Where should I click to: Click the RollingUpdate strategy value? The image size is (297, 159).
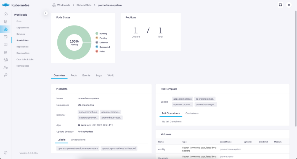pos(85,131)
